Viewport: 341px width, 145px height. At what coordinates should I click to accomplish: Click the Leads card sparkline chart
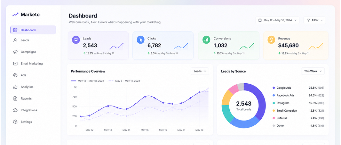tap(116, 46)
